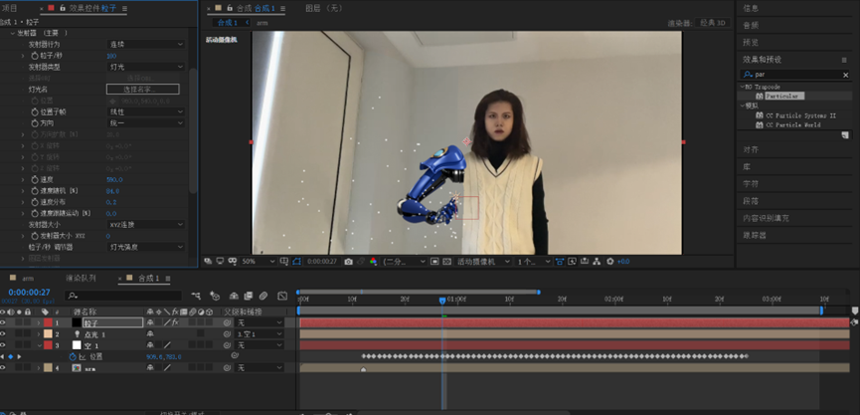
Task: Select the arm breadcrumb in viewer
Action: [x=262, y=23]
